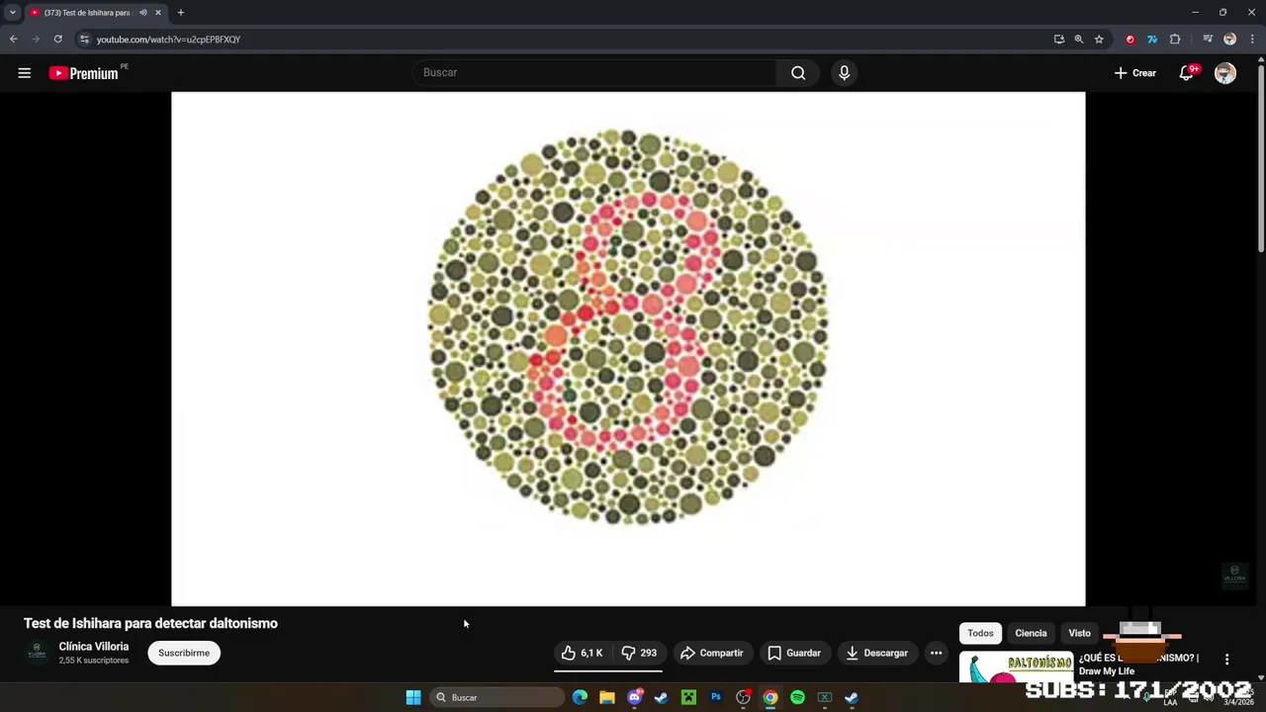Open File Explorer from taskbar

pos(607,697)
